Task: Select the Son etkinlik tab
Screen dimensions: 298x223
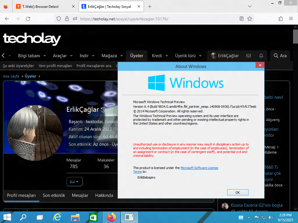Action: pyautogui.click(x=54, y=195)
